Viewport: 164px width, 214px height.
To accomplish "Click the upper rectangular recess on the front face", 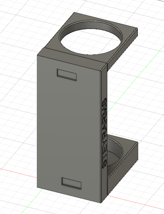I will (x=66, y=75).
